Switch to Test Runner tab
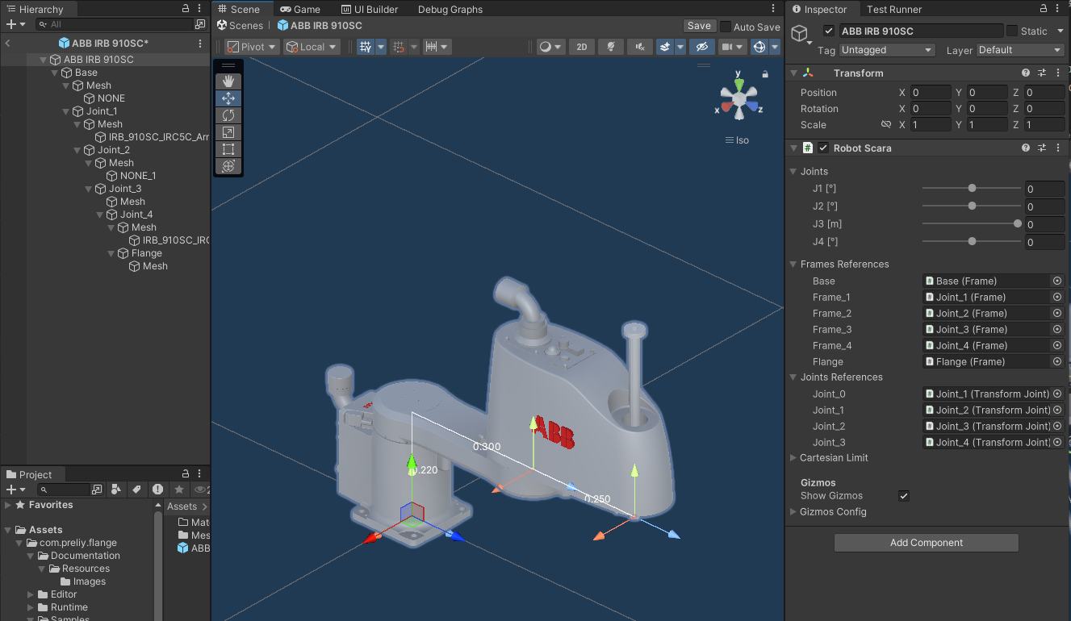 (894, 9)
